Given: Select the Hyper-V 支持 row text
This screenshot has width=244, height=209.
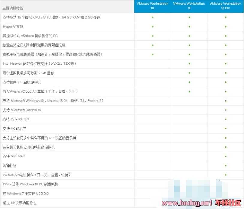Looking at the screenshot, I should 13,27.
